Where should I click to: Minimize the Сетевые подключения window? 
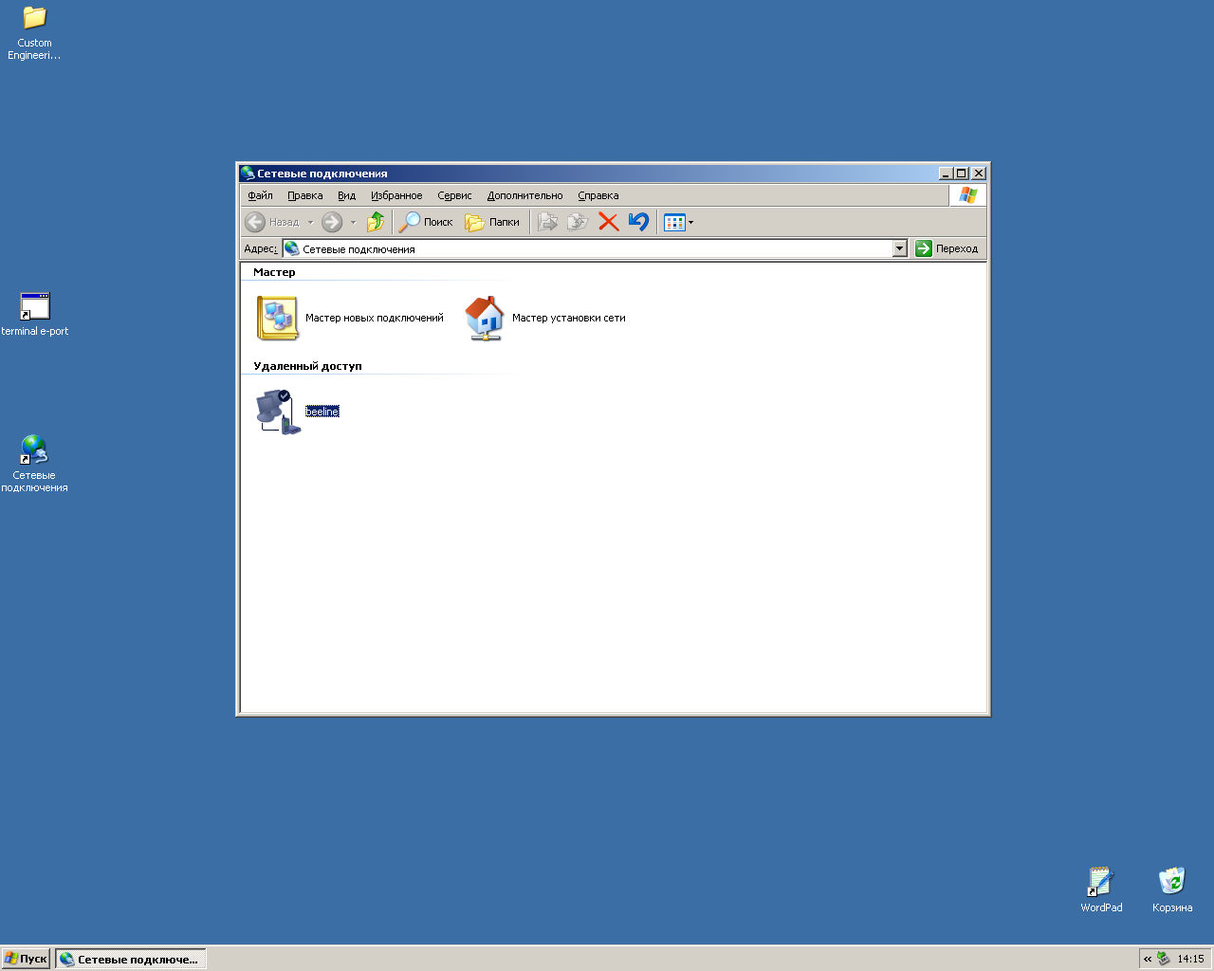click(946, 174)
